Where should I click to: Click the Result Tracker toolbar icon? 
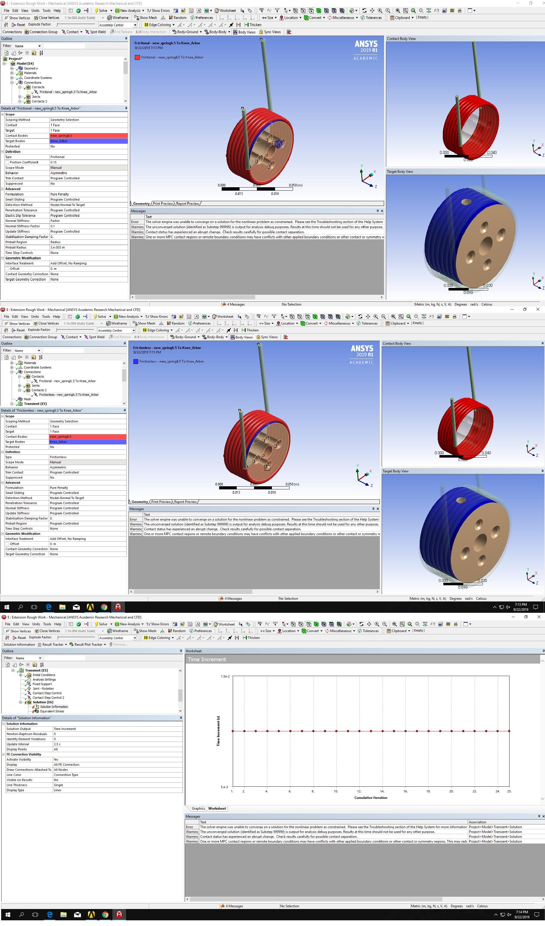point(39,645)
